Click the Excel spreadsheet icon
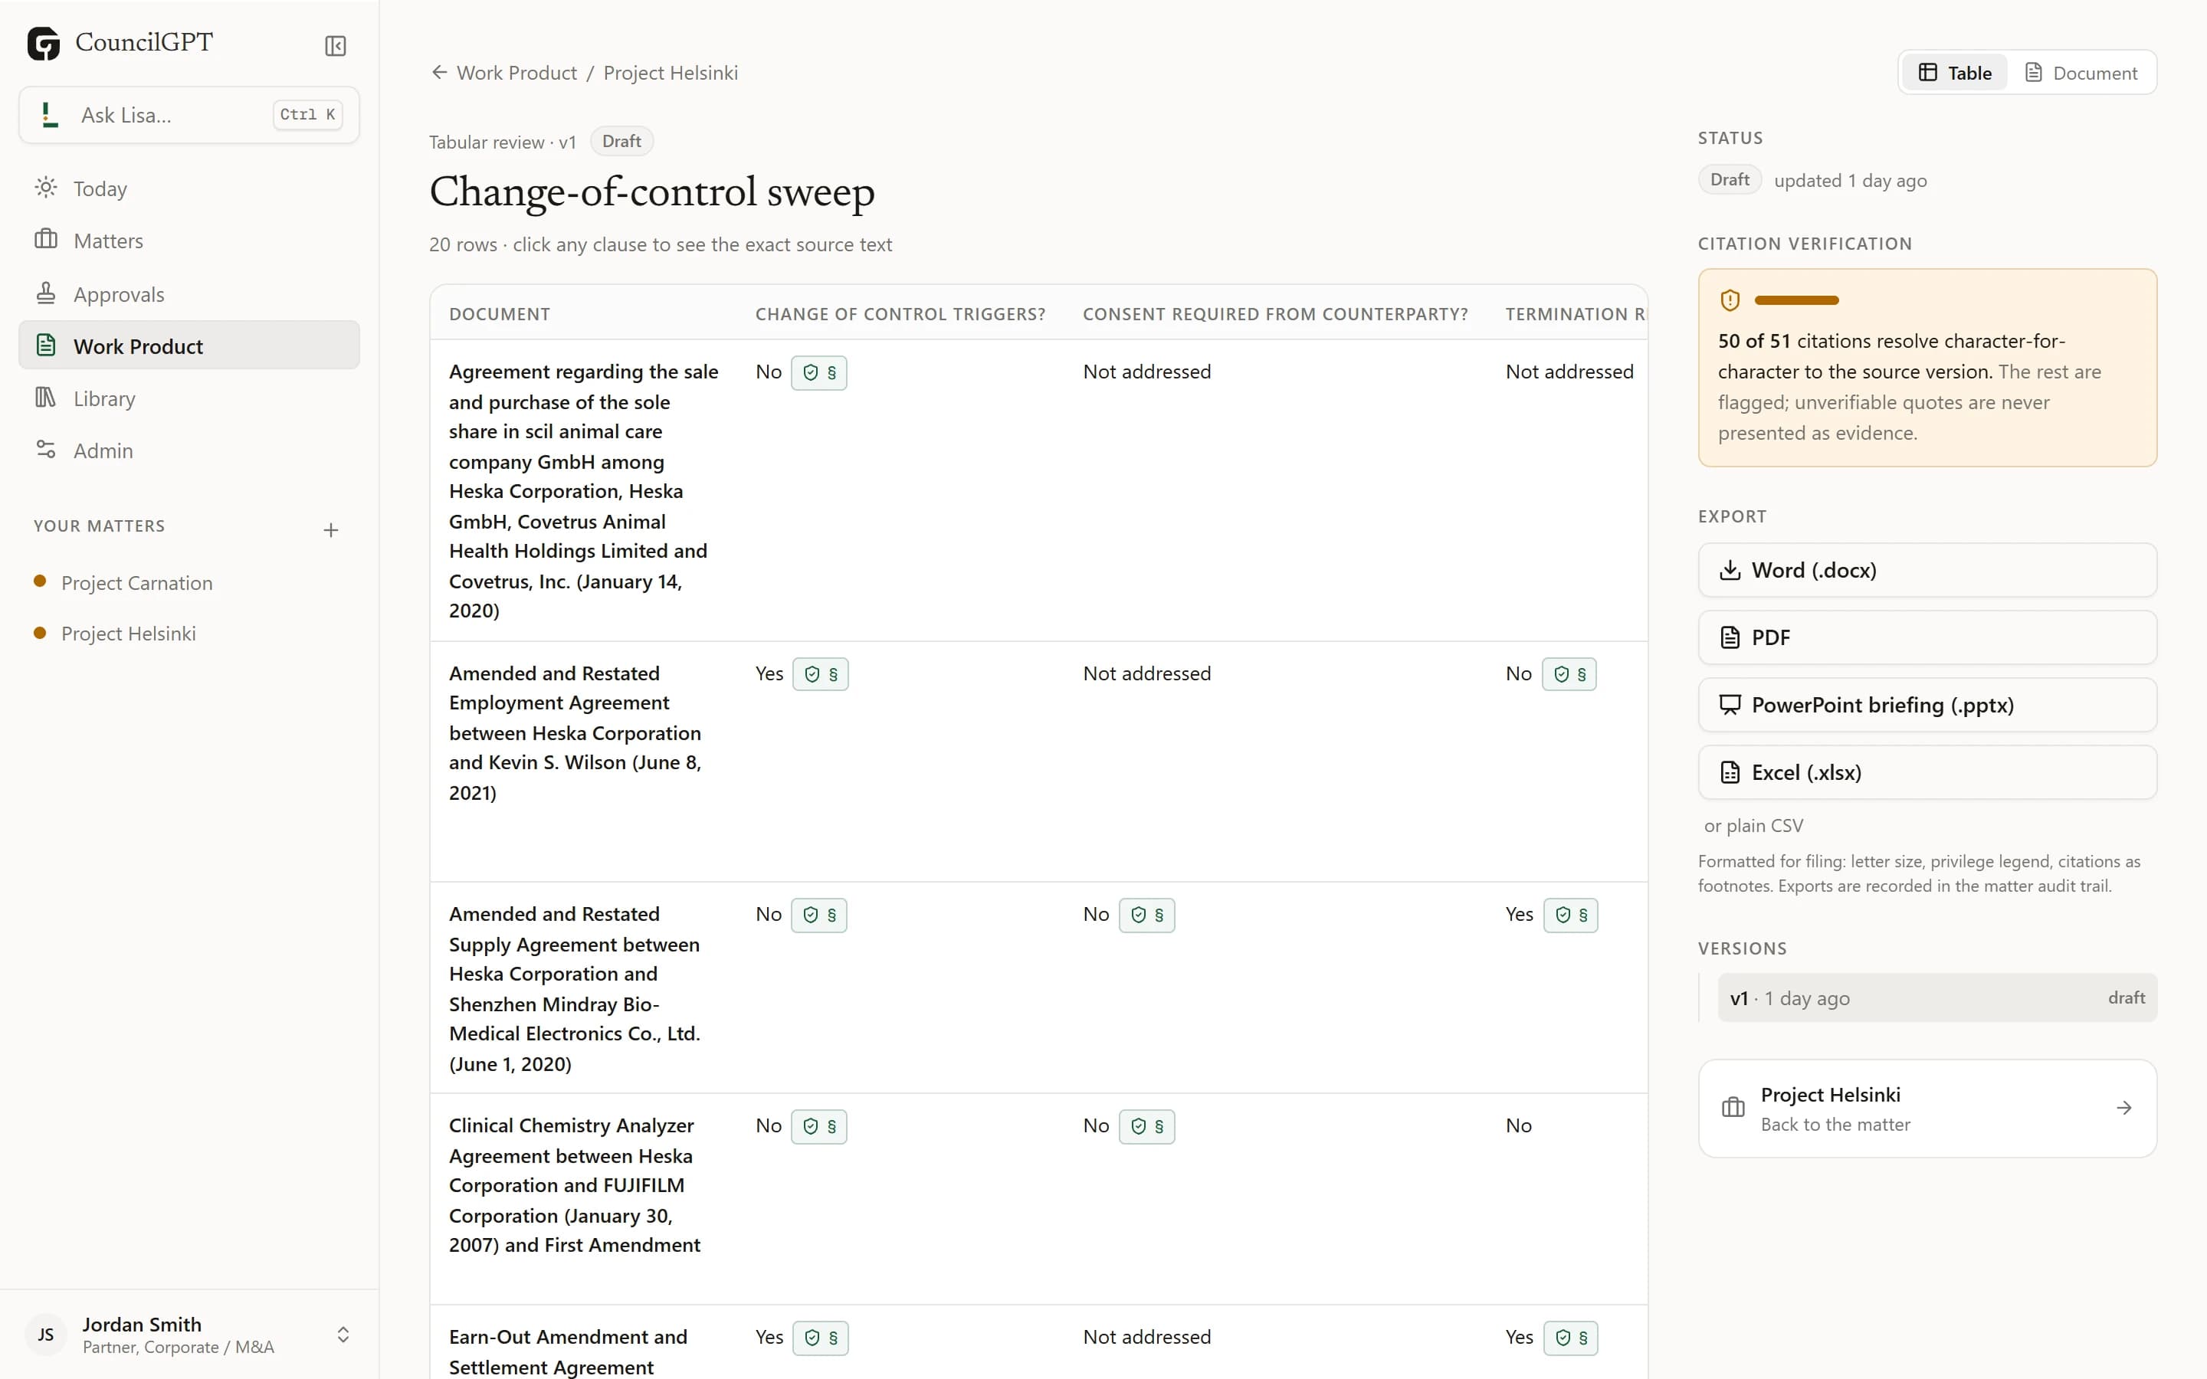This screenshot has width=2207, height=1379. pos(1729,772)
